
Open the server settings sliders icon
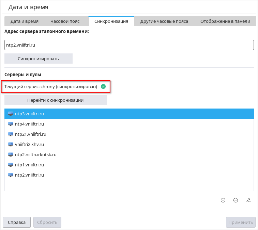(x=248, y=200)
